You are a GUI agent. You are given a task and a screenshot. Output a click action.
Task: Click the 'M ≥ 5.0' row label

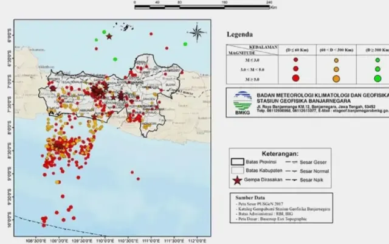[x=252, y=80]
